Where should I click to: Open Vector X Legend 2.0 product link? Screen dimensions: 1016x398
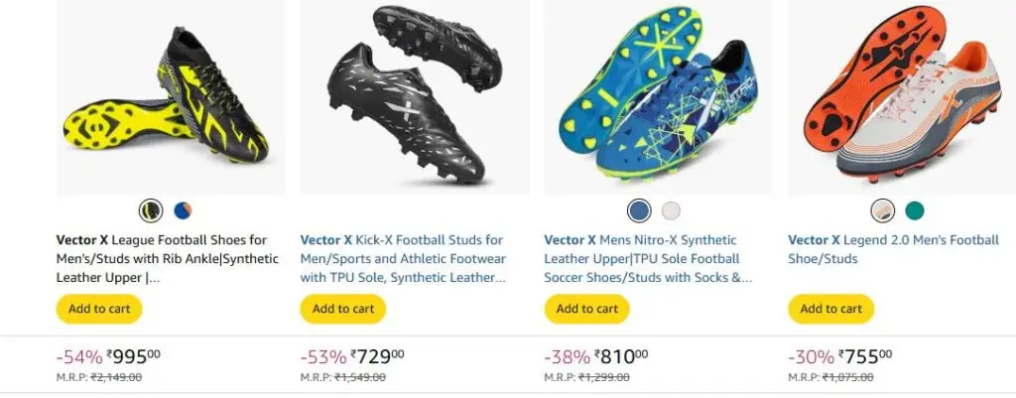coord(894,249)
